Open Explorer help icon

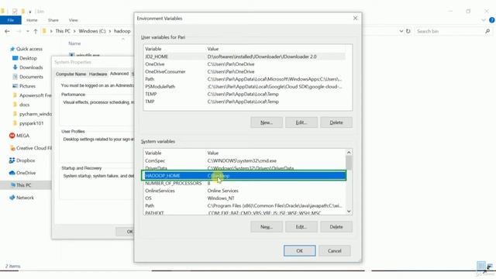(492, 20)
